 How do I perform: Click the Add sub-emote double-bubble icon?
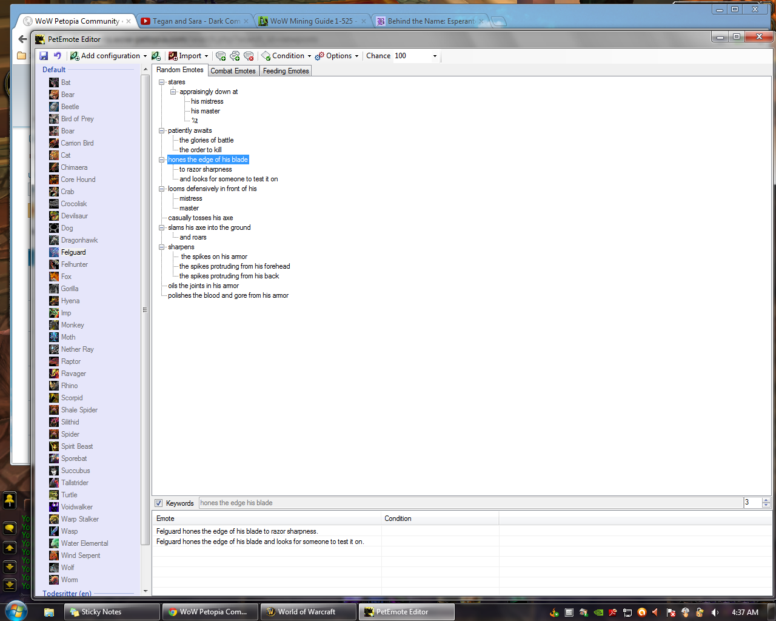tap(235, 56)
